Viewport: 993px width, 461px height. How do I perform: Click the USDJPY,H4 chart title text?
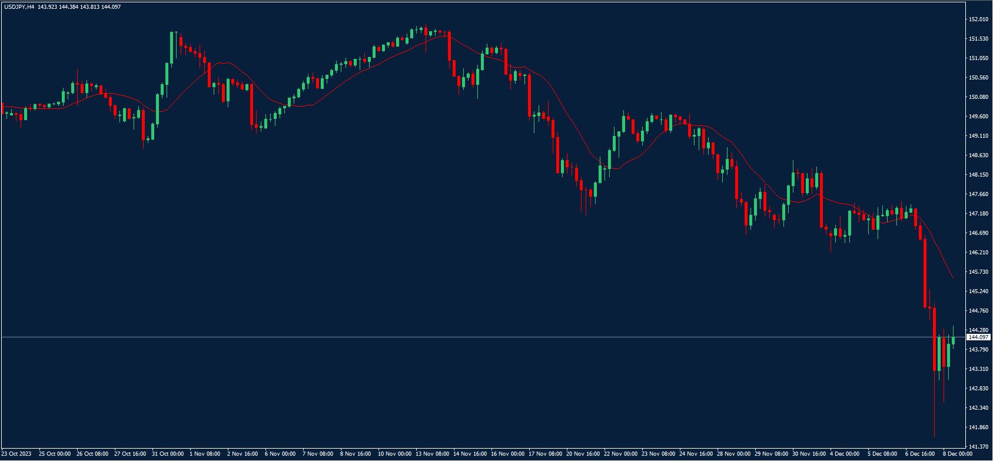click(x=19, y=6)
